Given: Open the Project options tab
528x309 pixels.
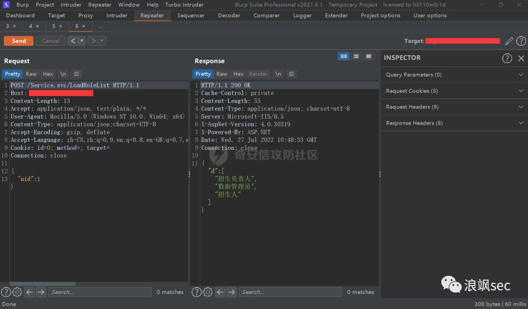Looking at the screenshot, I should click(x=380, y=16).
